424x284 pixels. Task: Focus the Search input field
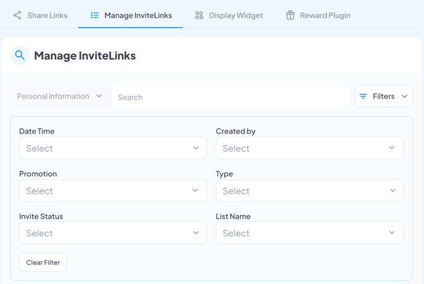tap(230, 97)
